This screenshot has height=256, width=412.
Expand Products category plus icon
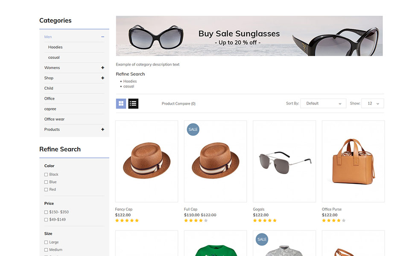[x=102, y=129]
